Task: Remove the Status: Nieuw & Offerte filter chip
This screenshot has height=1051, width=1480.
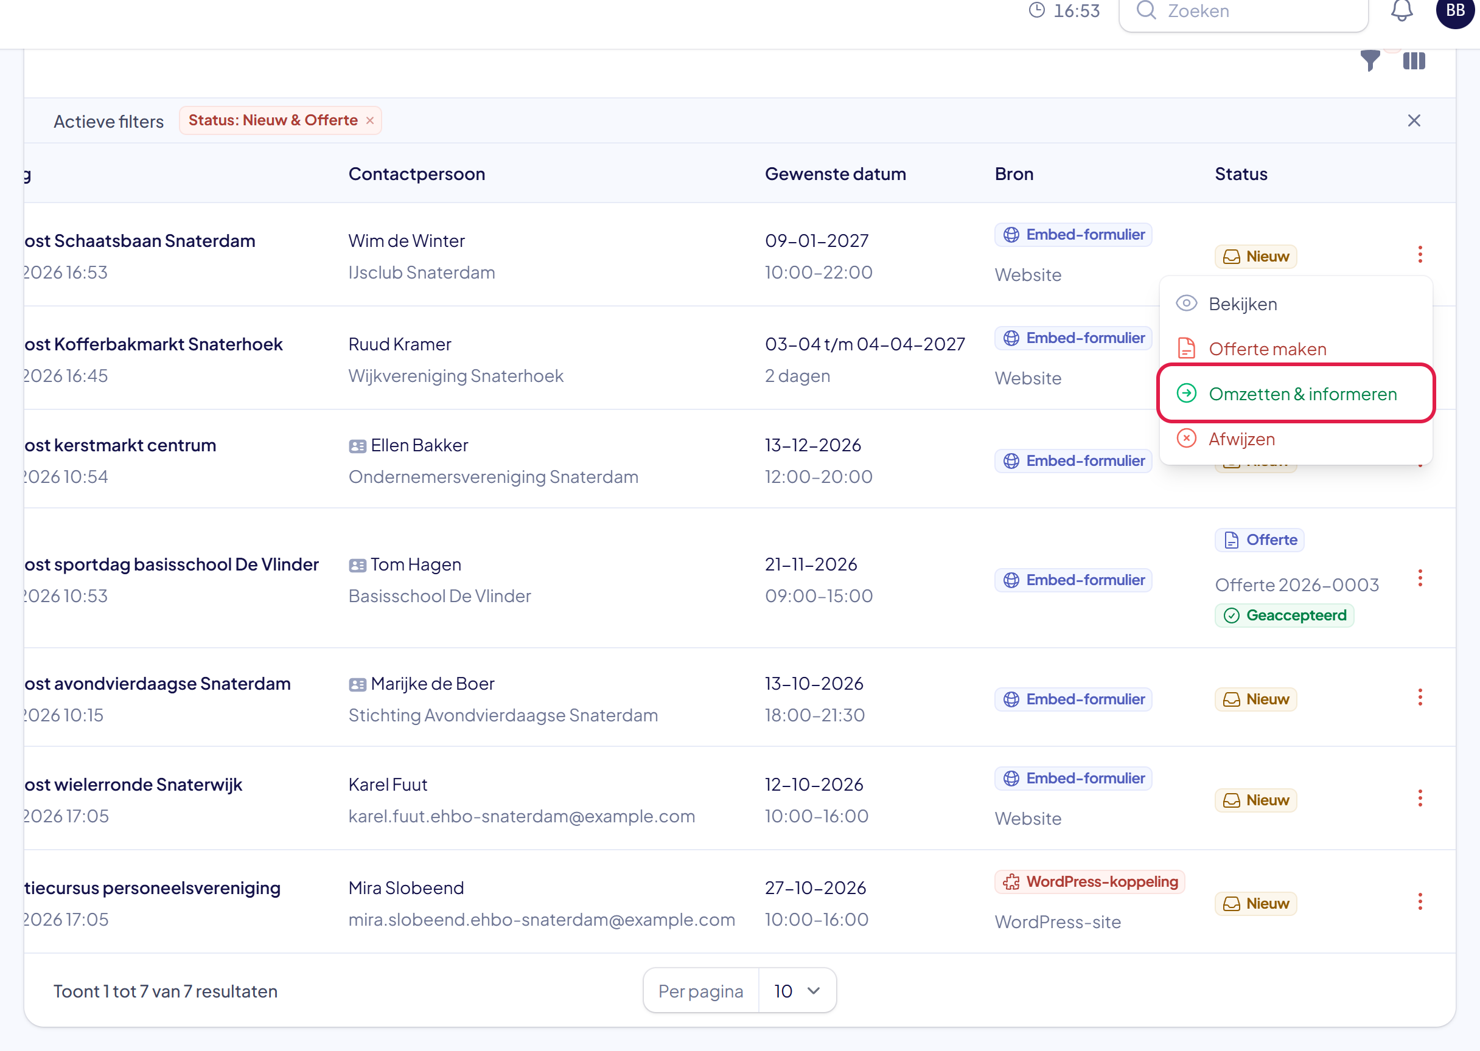Action: click(369, 121)
